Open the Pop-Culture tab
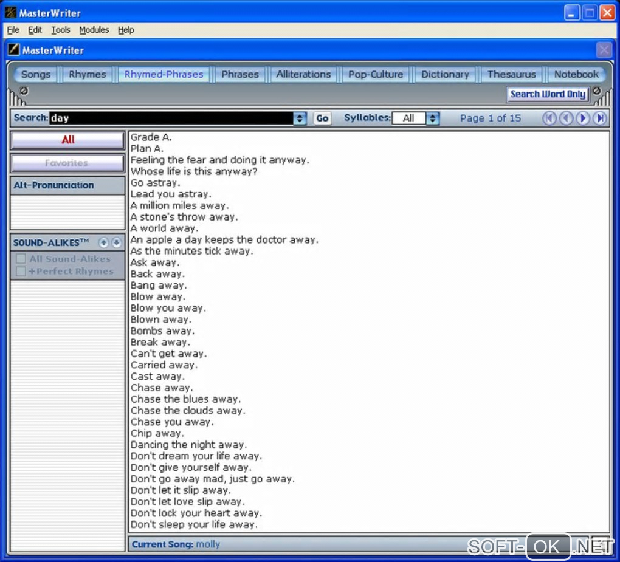The image size is (620, 562). click(376, 74)
